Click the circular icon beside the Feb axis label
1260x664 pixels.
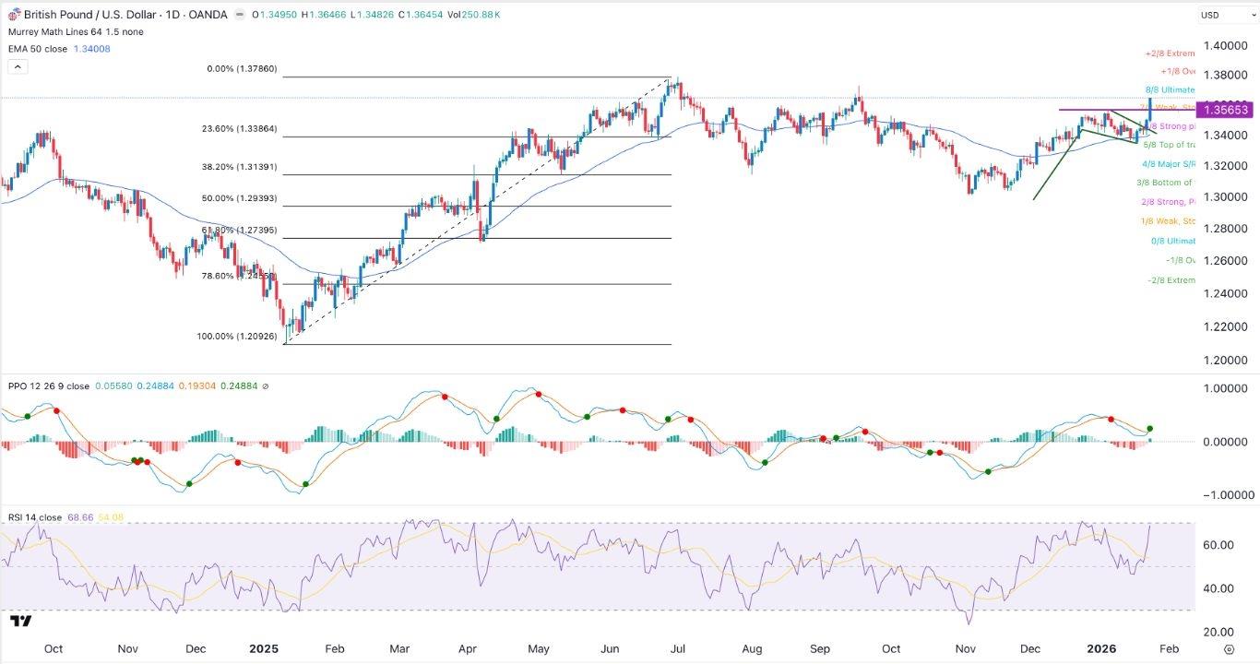point(1229,649)
